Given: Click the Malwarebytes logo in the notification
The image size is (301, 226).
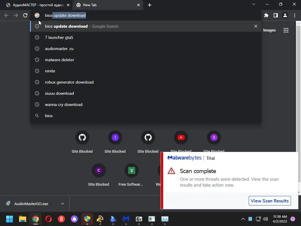Looking at the screenshot, I should pos(184,158).
